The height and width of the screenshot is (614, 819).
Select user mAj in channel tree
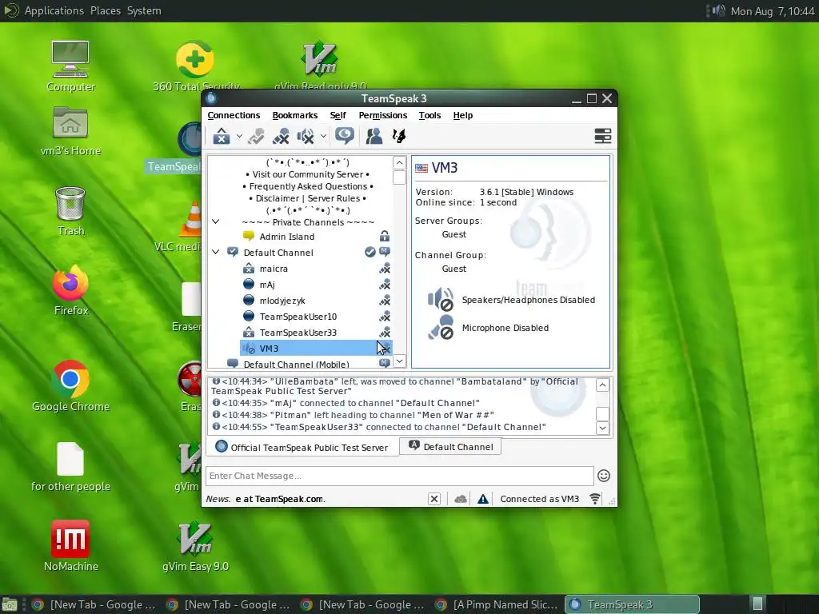(267, 285)
